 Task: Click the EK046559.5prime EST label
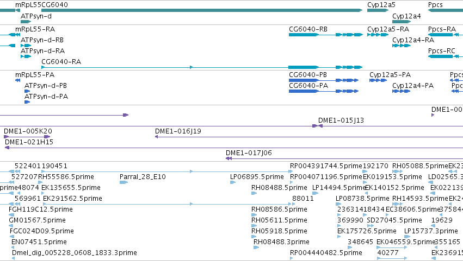click(x=406, y=243)
